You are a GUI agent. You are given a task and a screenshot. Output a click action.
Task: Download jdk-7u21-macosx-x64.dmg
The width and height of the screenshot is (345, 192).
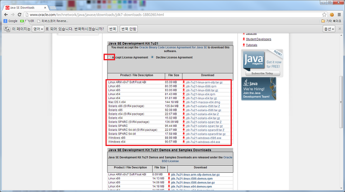point(203,102)
